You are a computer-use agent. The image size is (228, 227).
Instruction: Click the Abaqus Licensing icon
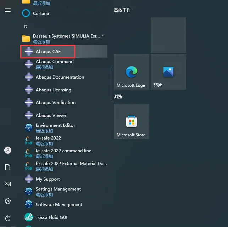point(29,90)
